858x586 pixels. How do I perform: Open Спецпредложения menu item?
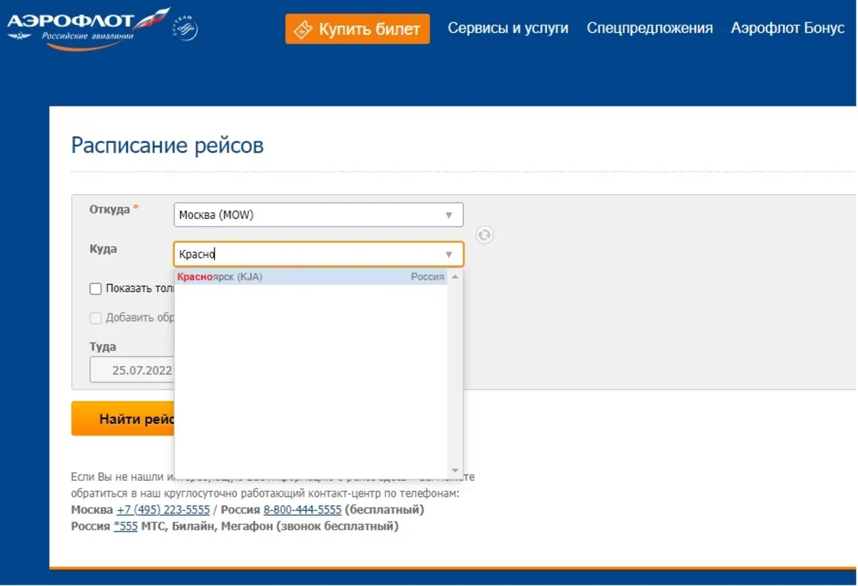pos(649,29)
